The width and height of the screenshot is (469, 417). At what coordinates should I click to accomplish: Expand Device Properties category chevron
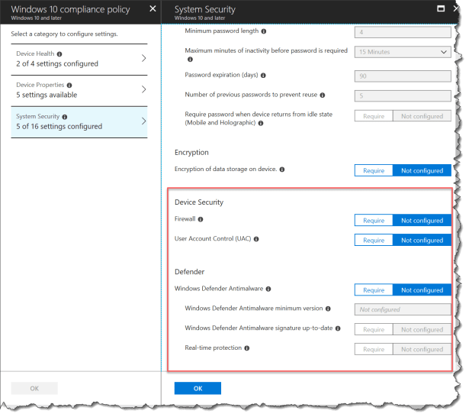coord(144,89)
